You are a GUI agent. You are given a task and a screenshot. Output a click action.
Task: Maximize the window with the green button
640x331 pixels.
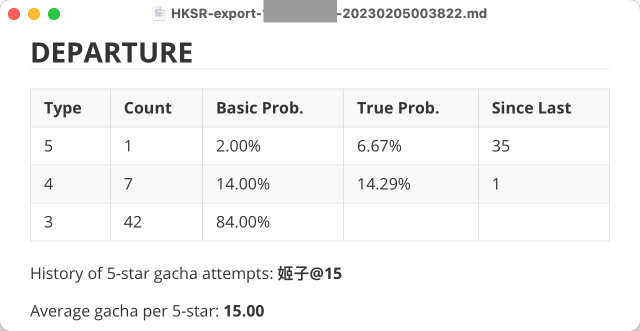[x=54, y=14]
